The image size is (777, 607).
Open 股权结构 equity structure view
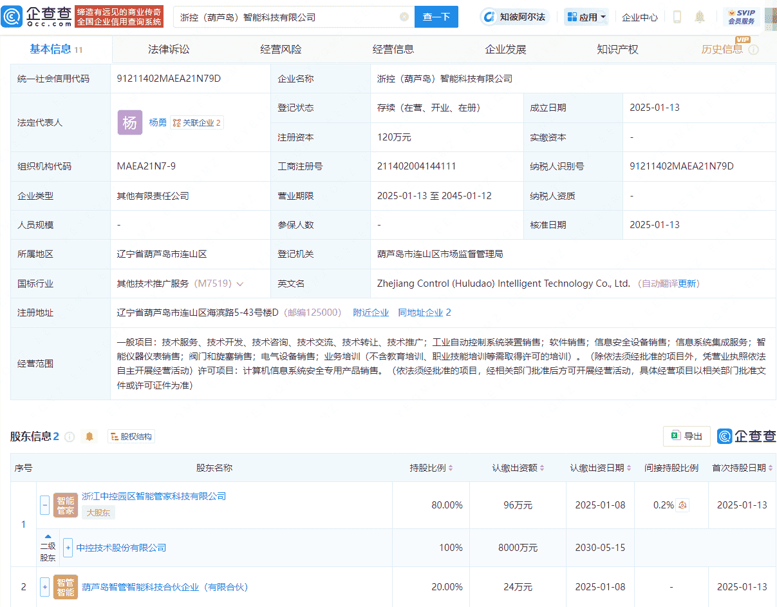click(x=131, y=436)
